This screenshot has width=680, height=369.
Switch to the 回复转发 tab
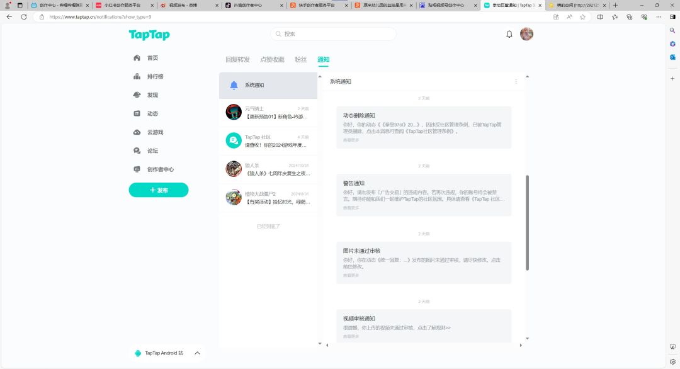point(237,59)
